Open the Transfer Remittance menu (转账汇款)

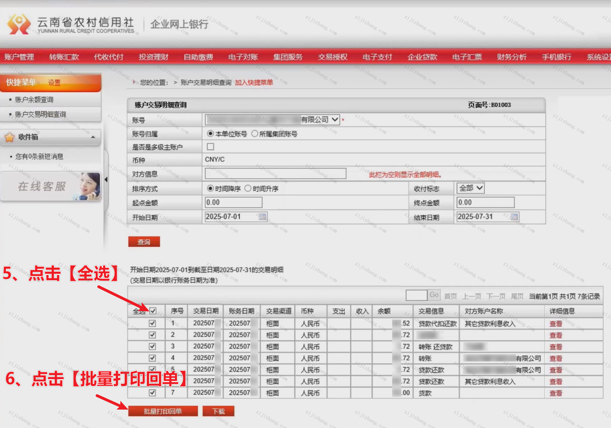[64, 57]
